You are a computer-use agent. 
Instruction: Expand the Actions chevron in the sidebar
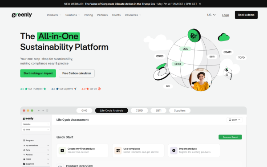[x=48, y=155]
